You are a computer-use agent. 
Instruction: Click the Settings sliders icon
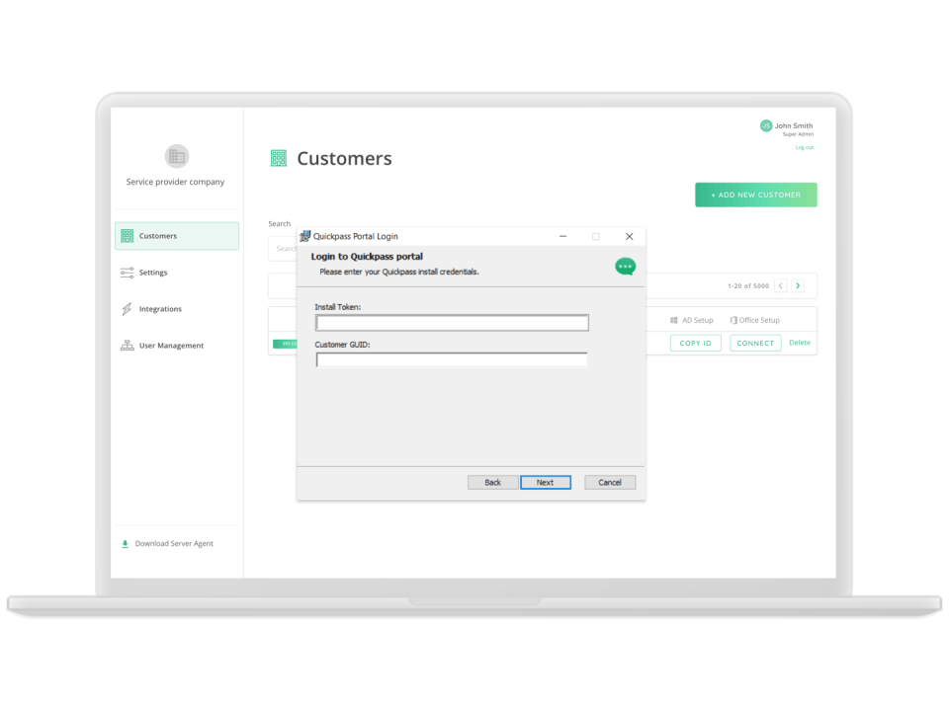pyautogui.click(x=128, y=273)
